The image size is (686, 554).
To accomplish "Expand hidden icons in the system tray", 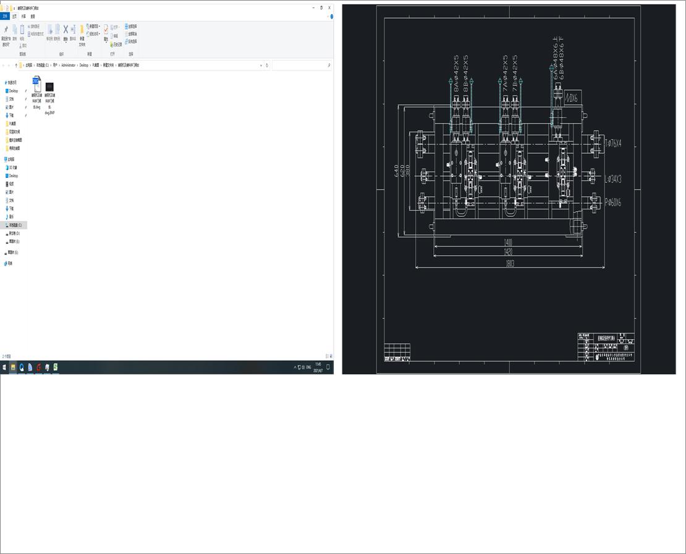I will [x=295, y=367].
